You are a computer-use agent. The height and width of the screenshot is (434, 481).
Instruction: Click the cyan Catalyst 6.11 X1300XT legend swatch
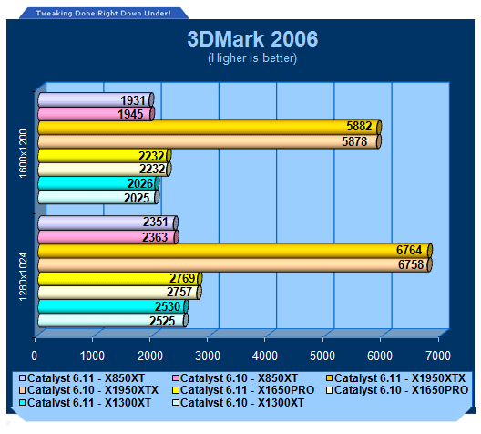point(22,402)
